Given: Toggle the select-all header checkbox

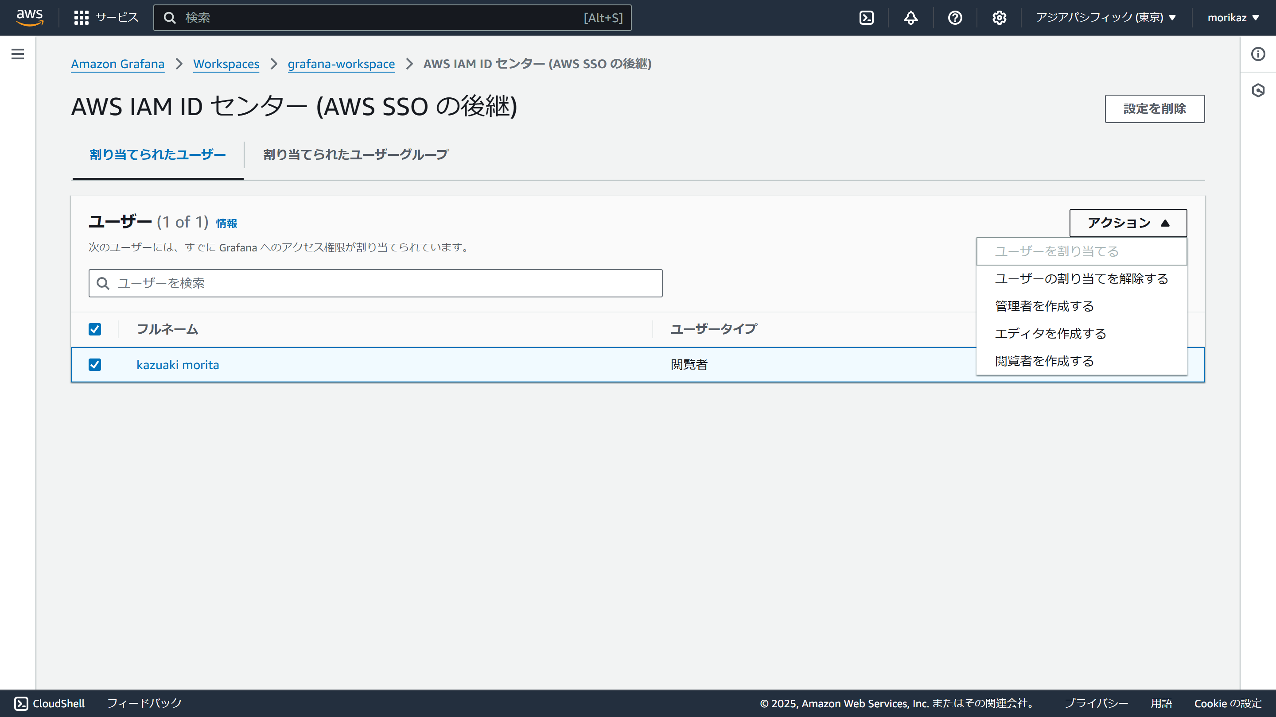Looking at the screenshot, I should [x=95, y=329].
